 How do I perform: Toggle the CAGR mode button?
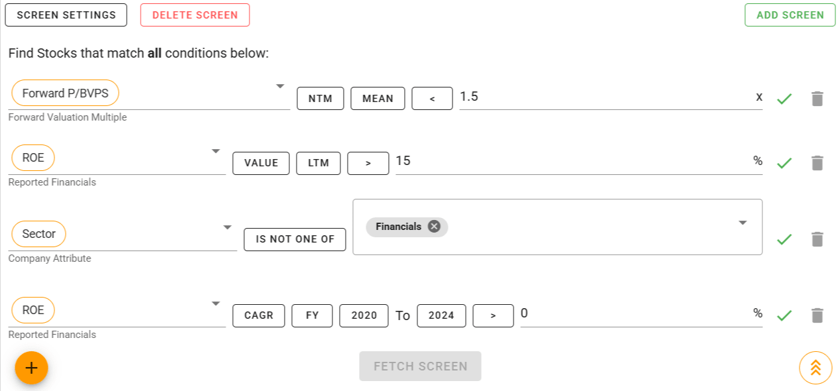click(259, 315)
